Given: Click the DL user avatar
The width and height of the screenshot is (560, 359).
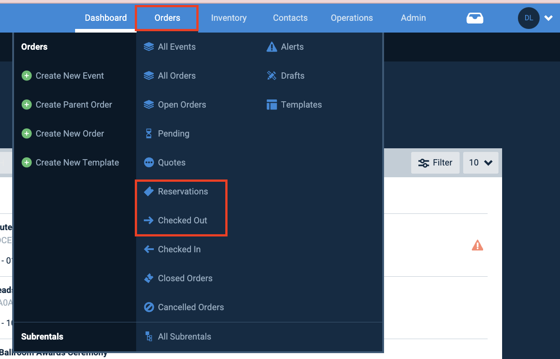Looking at the screenshot, I should 529,18.
